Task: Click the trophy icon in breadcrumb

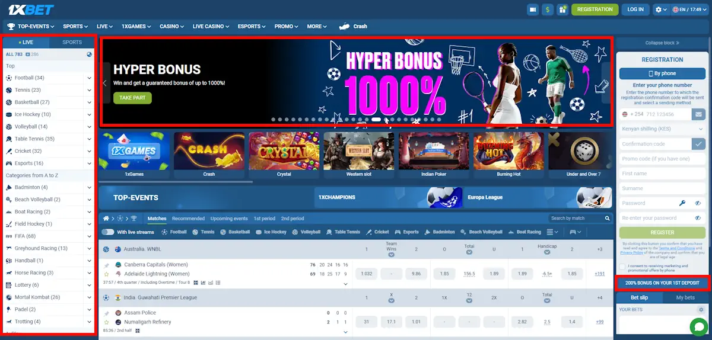Action: click(x=133, y=219)
